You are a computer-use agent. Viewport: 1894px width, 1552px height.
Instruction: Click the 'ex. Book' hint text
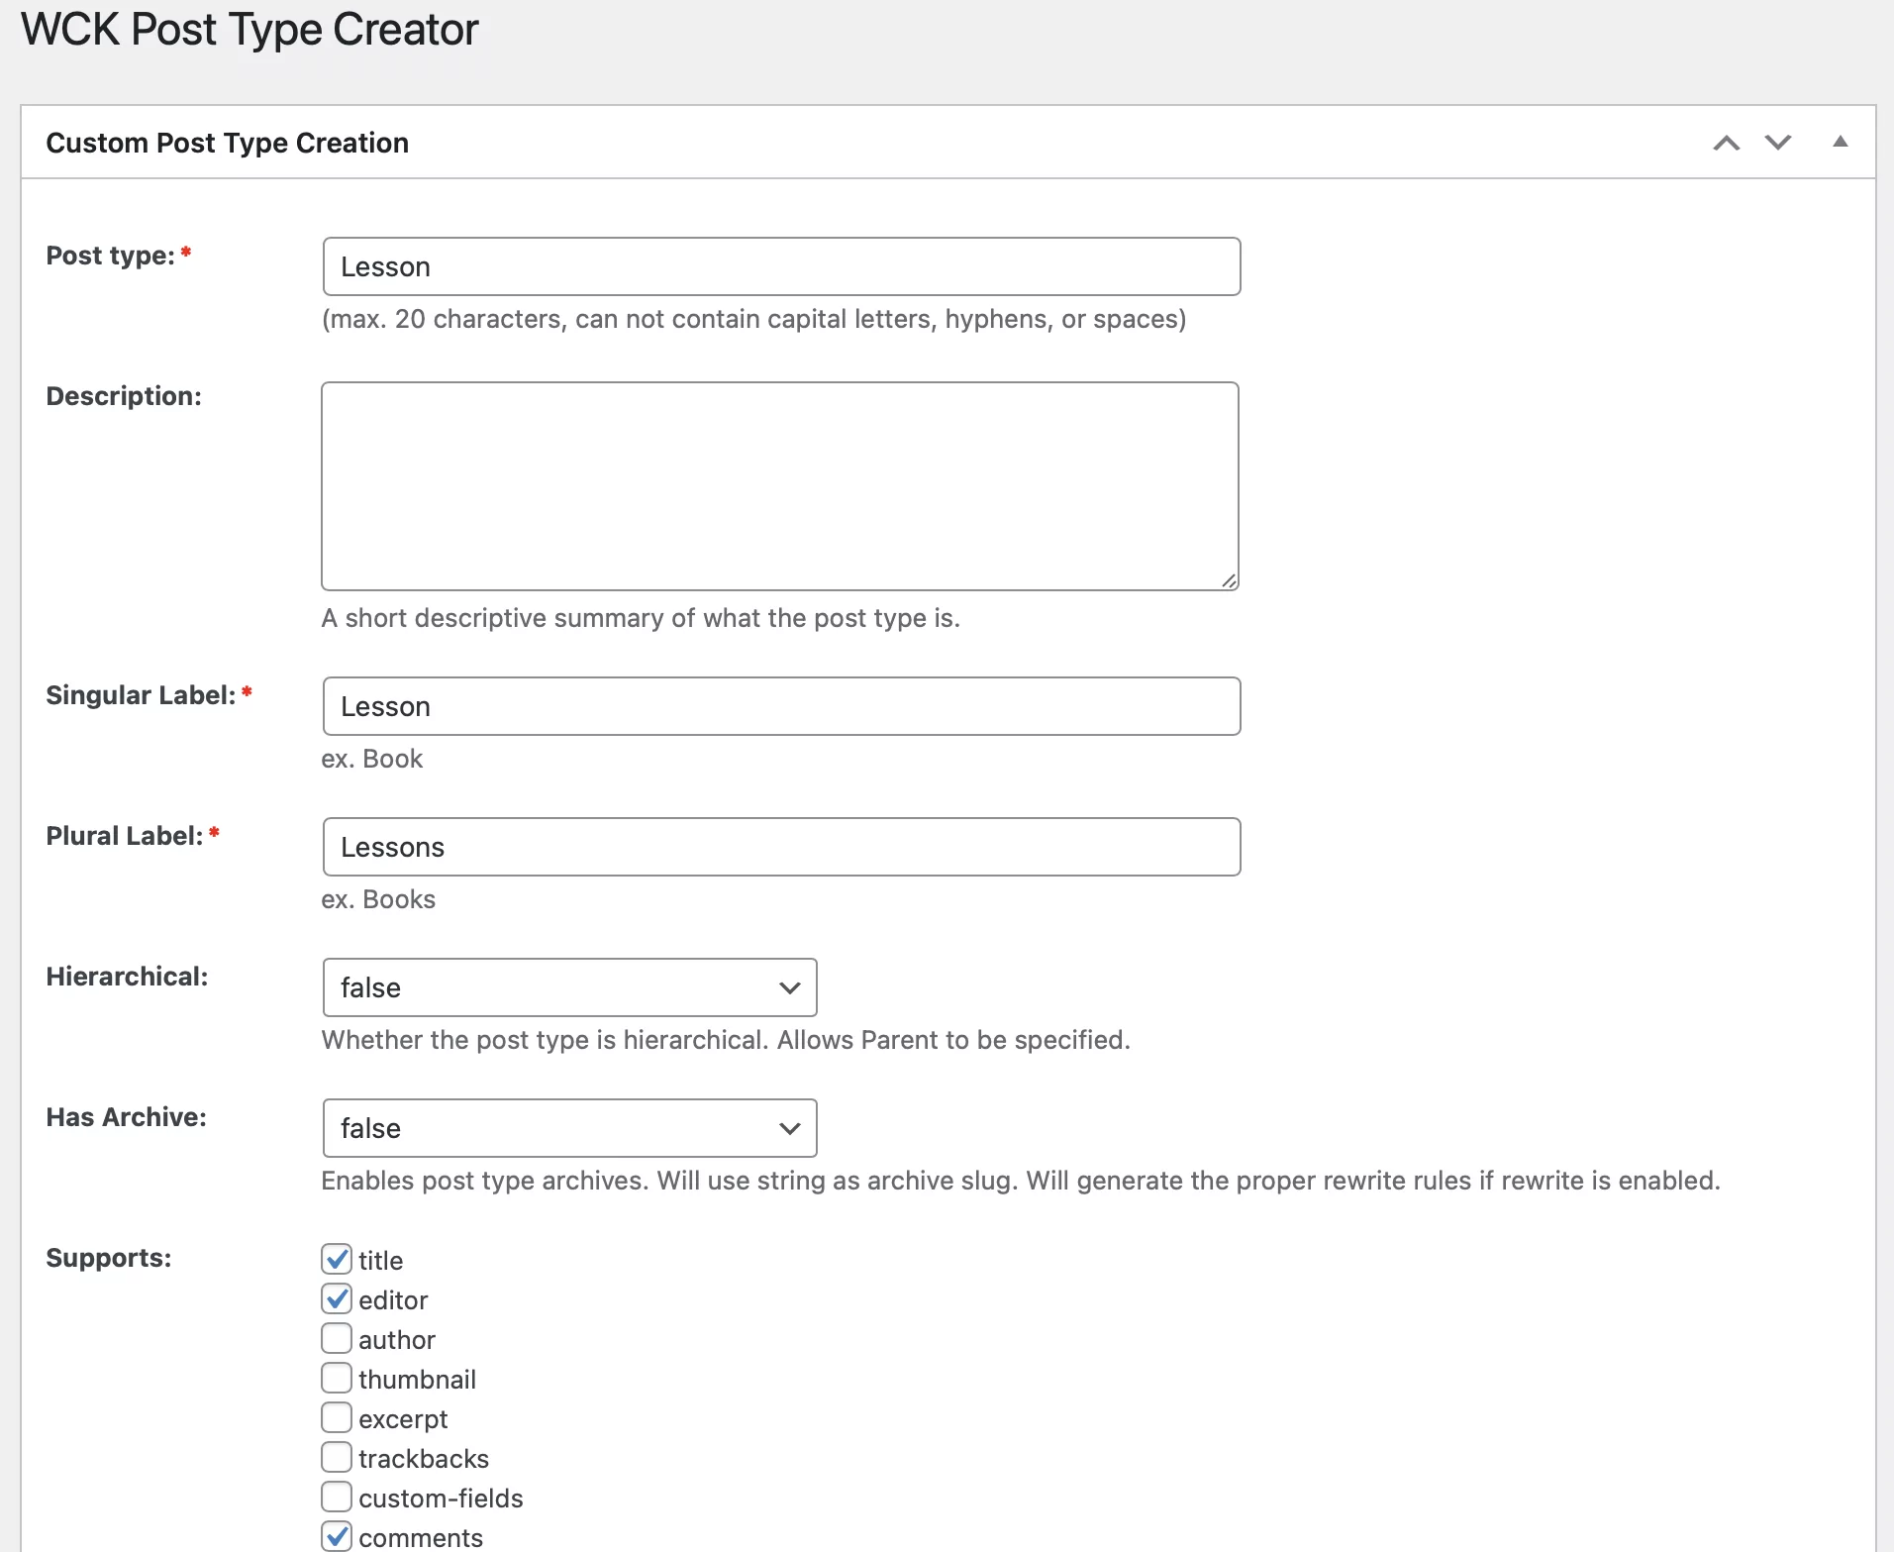tap(372, 759)
